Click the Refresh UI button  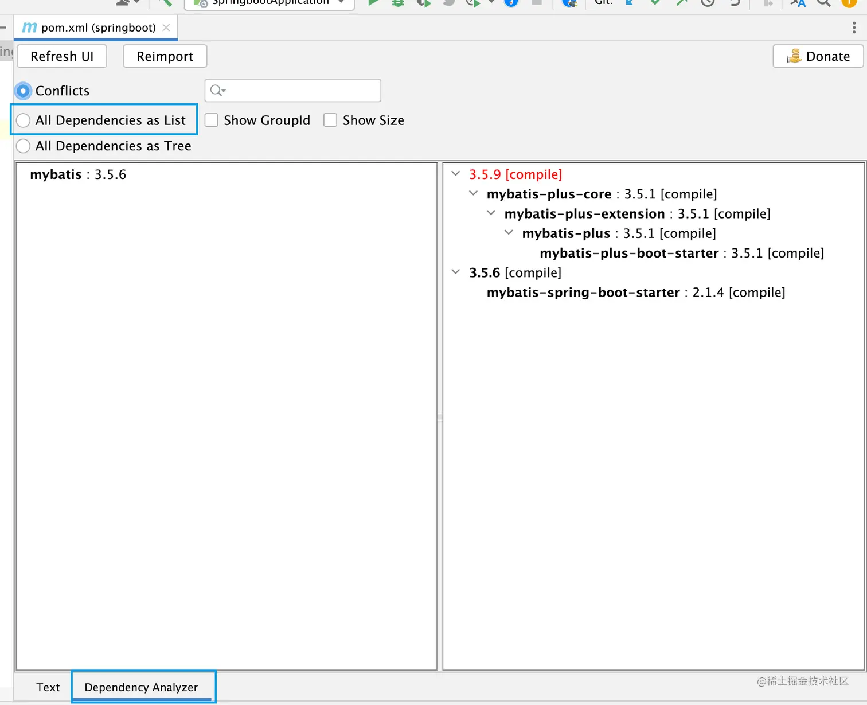click(x=62, y=56)
